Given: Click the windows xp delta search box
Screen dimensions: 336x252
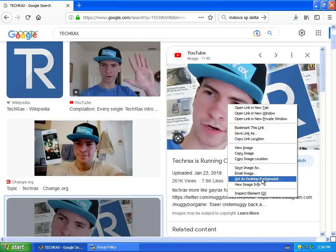Looking at the screenshot, I should click(x=244, y=17).
